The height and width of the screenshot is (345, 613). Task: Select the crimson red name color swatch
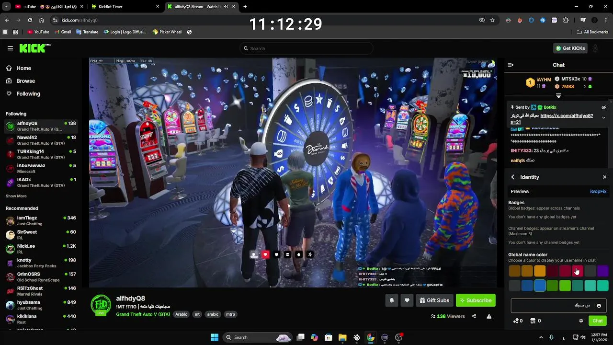578,271
